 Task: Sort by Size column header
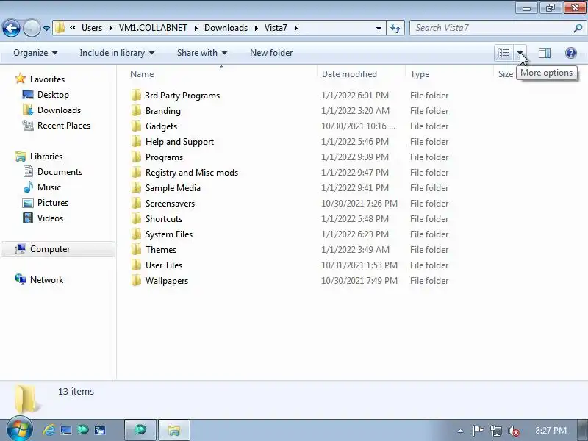pyautogui.click(x=505, y=74)
